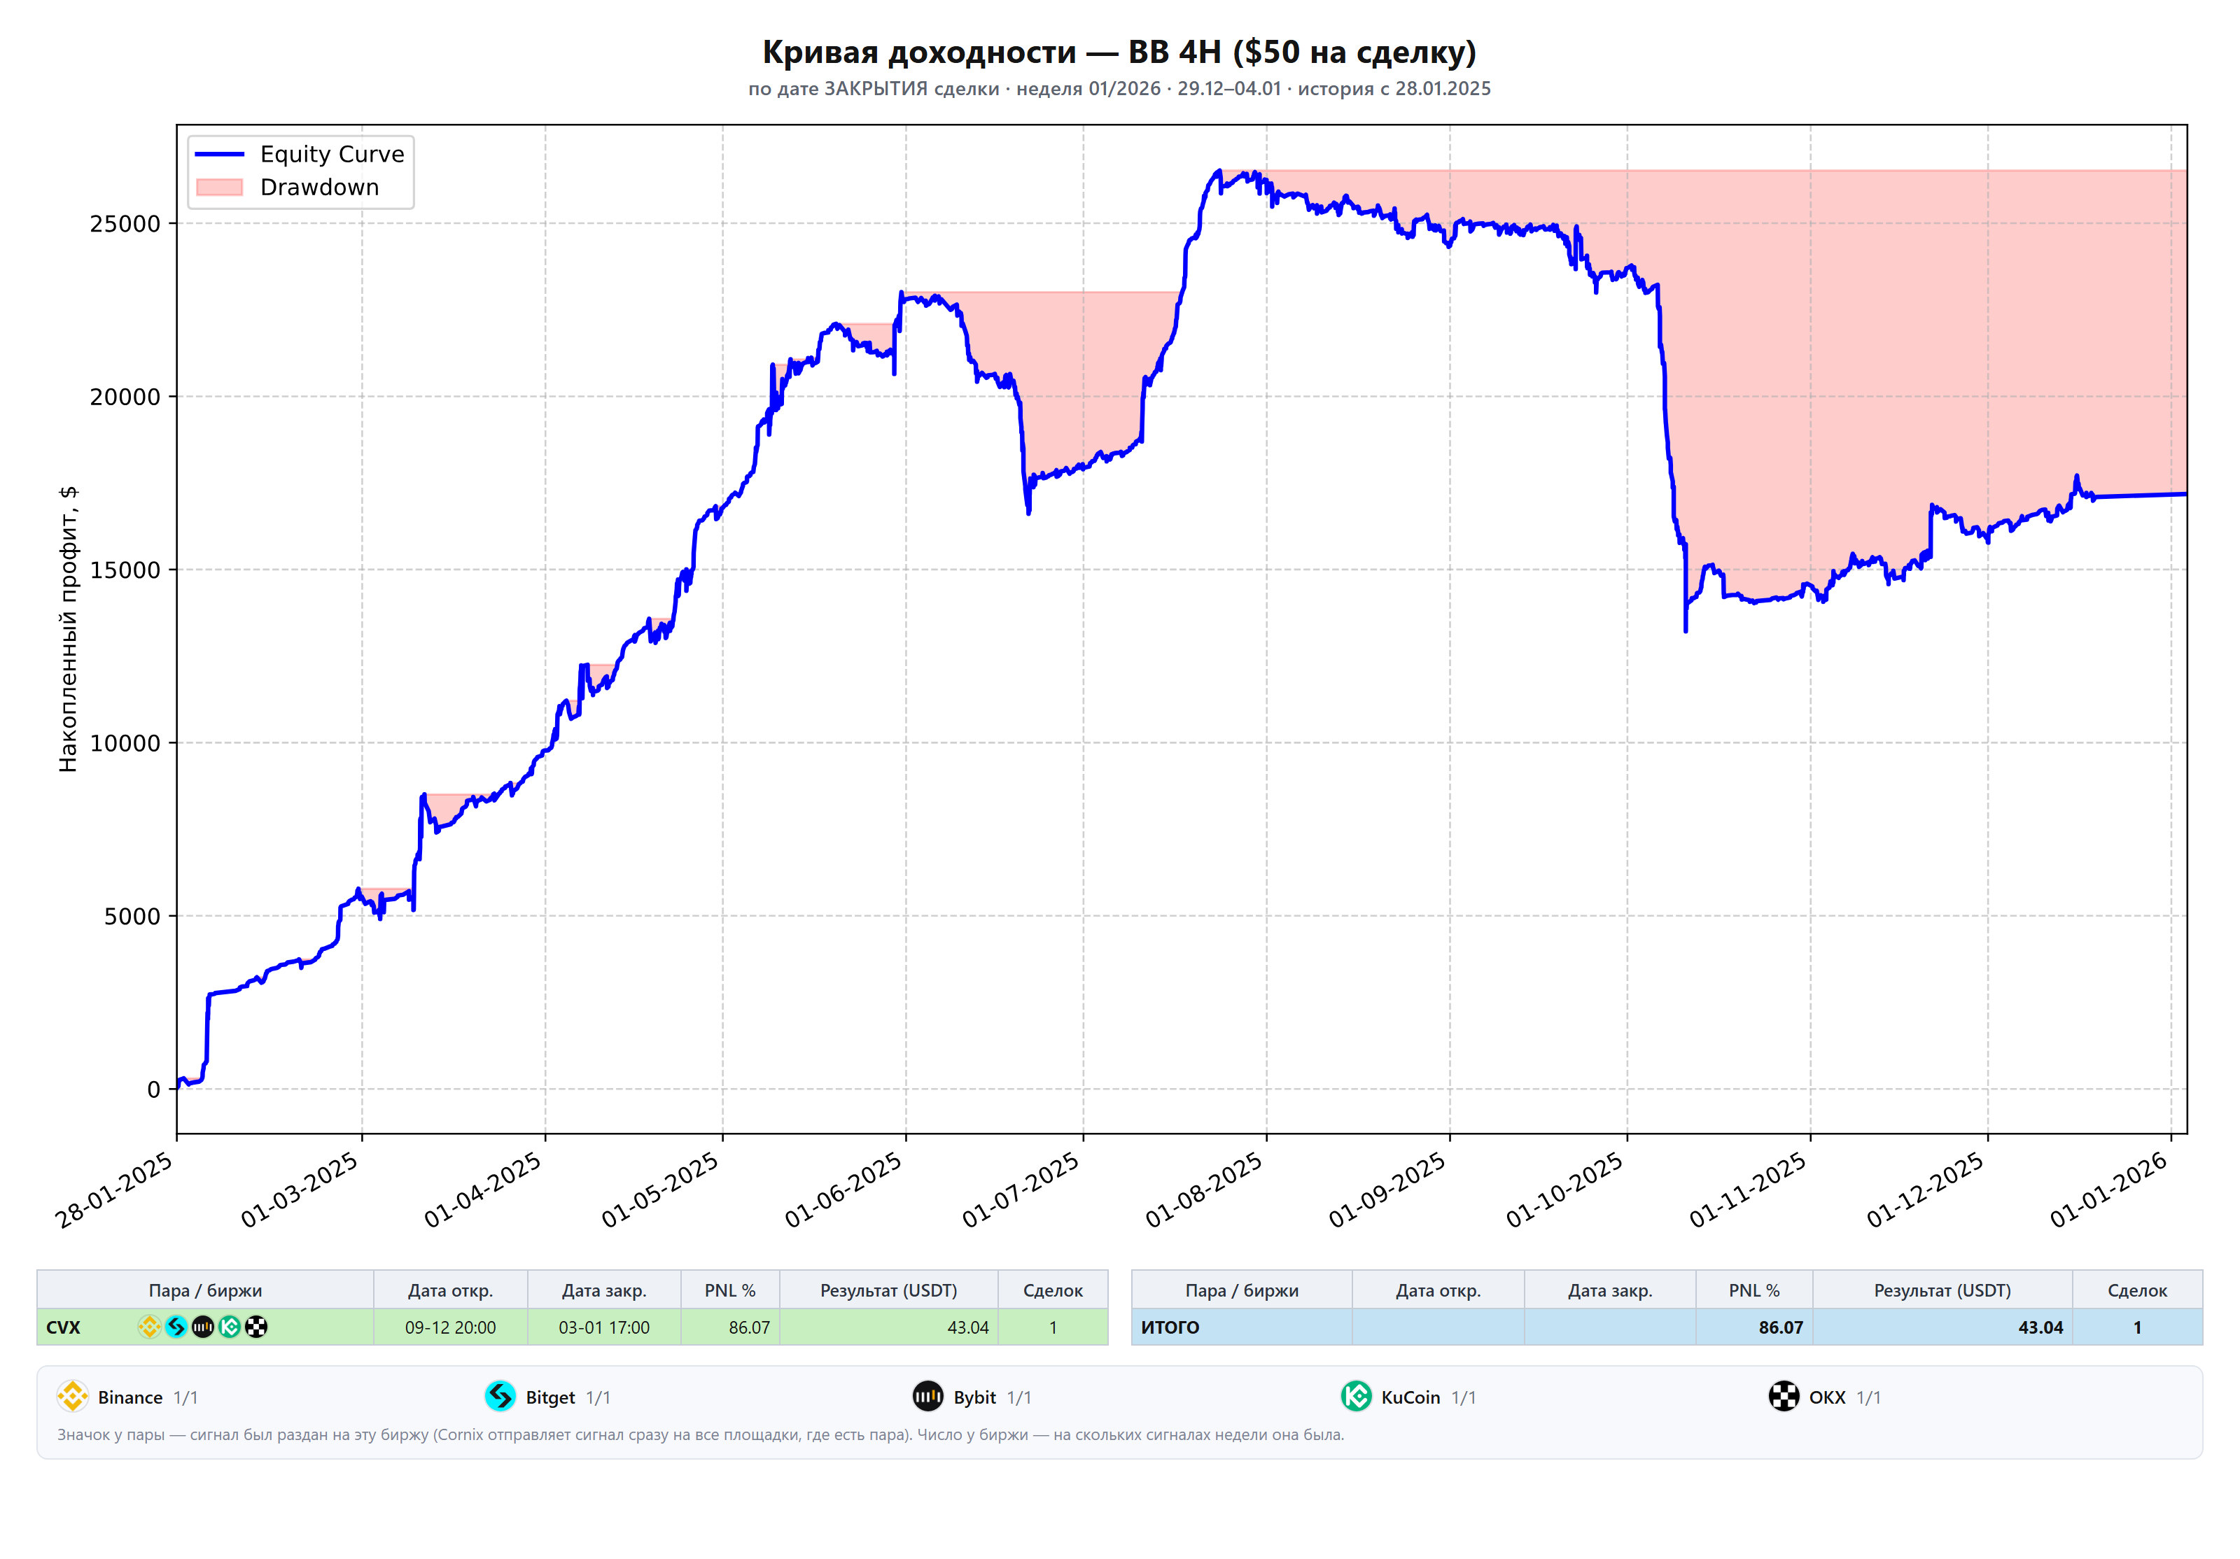Click the KuCoin icon in the legend
The height and width of the screenshot is (1559, 2240).
[x=1356, y=1396]
